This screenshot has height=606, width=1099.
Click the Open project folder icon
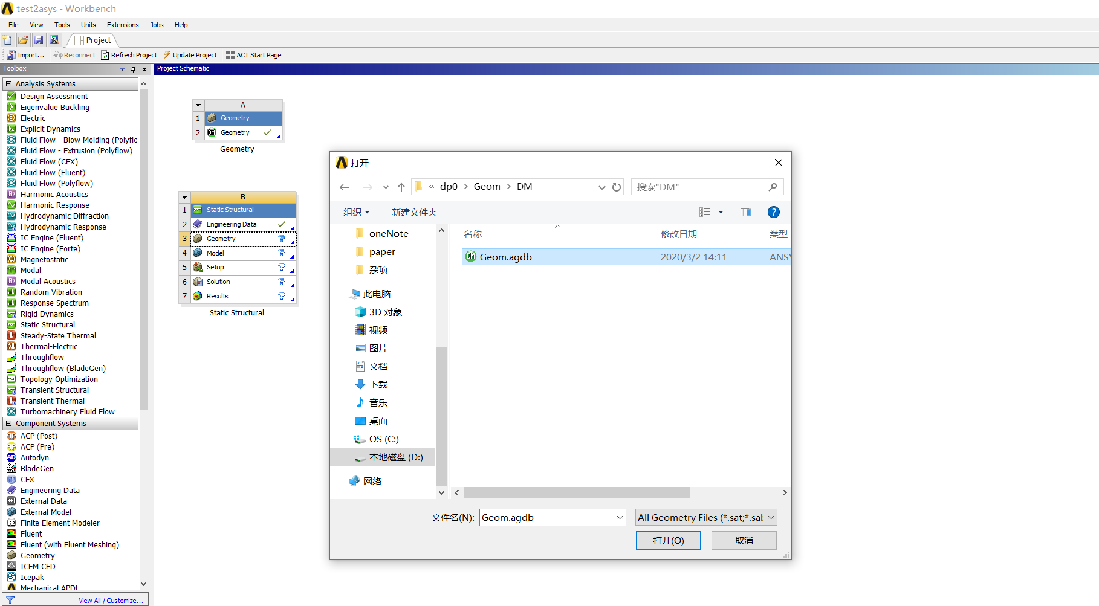click(23, 40)
